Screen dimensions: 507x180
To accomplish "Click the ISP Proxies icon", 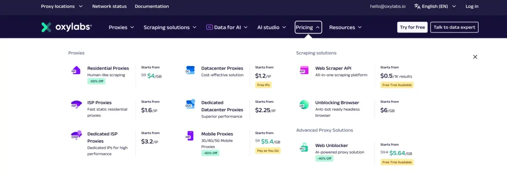I will point(76,105).
